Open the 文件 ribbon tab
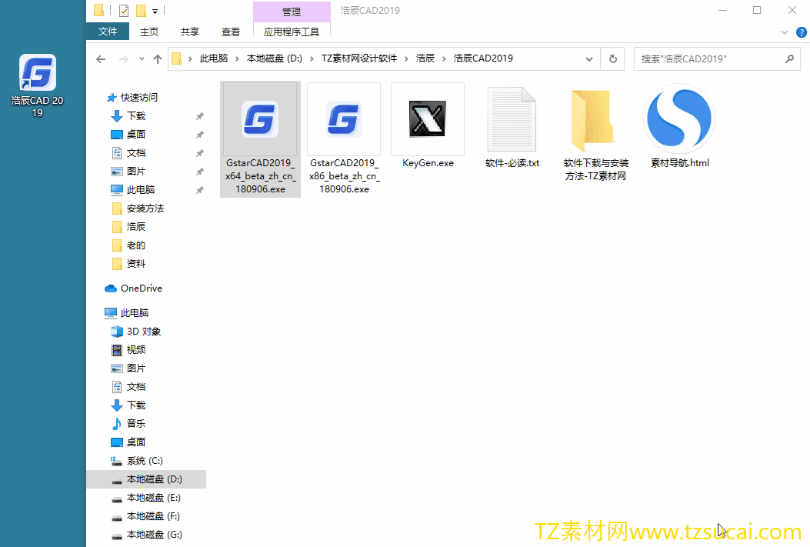 tap(108, 32)
